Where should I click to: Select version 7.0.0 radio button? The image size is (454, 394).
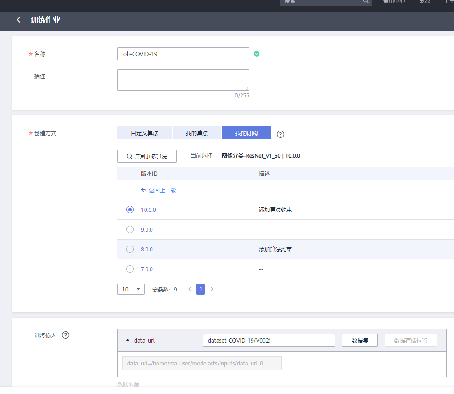pos(130,269)
